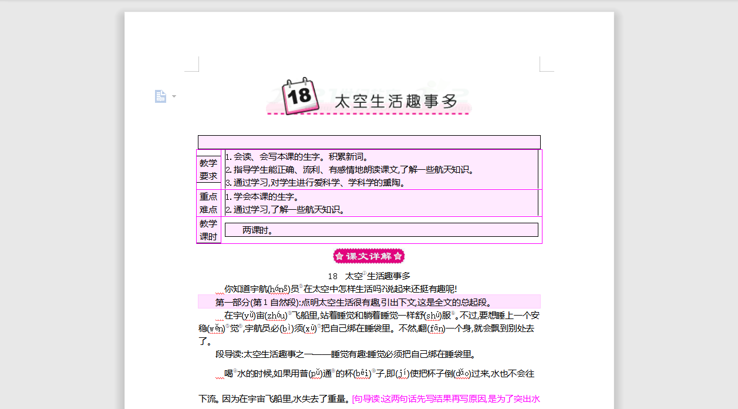This screenshot has height=409, width=738.
Task: Select the 重点难点 label cell
Action: [x=208, y=203]
